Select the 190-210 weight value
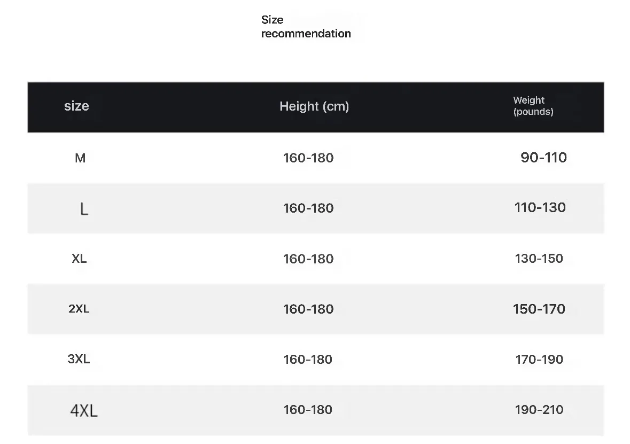The height and width of the screenshot is (444, 630). coord(539,410)
